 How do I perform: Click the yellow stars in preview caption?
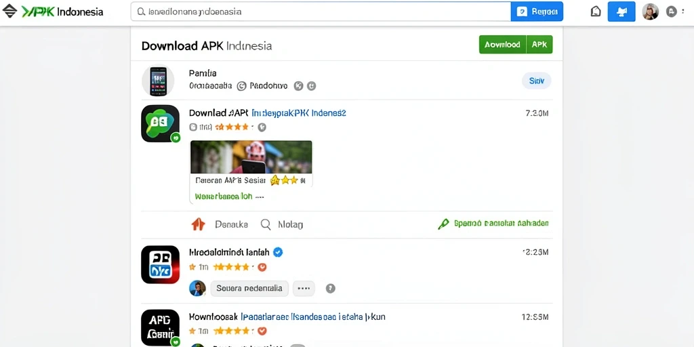(284, 180)
